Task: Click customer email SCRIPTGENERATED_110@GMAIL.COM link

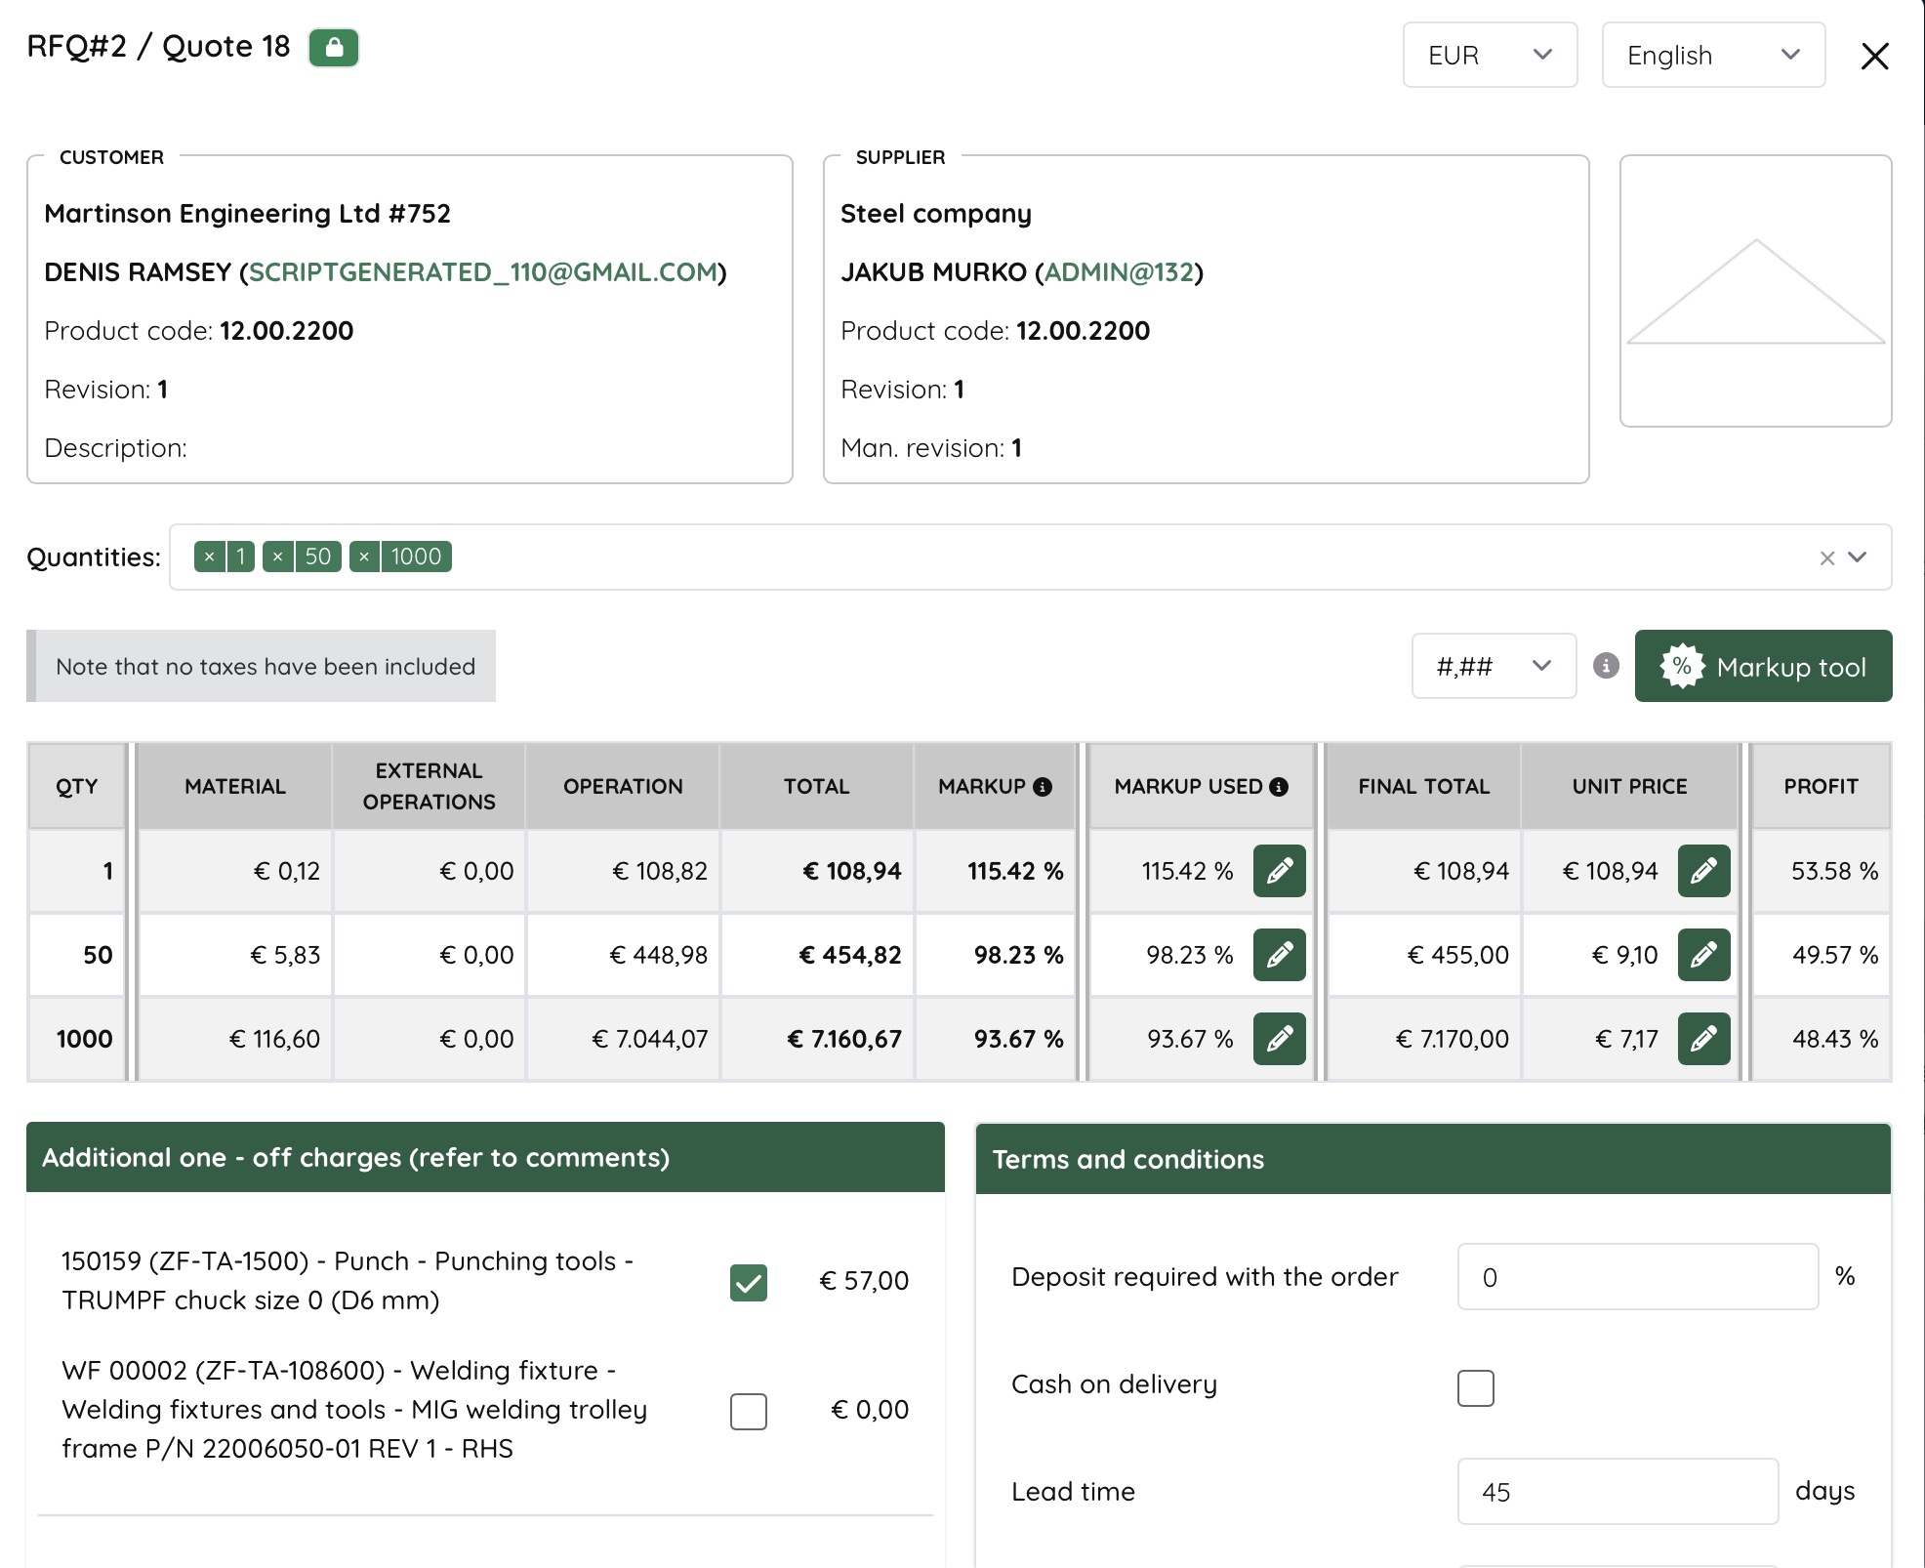Action: pyautogui.click(x=483, y=272)
